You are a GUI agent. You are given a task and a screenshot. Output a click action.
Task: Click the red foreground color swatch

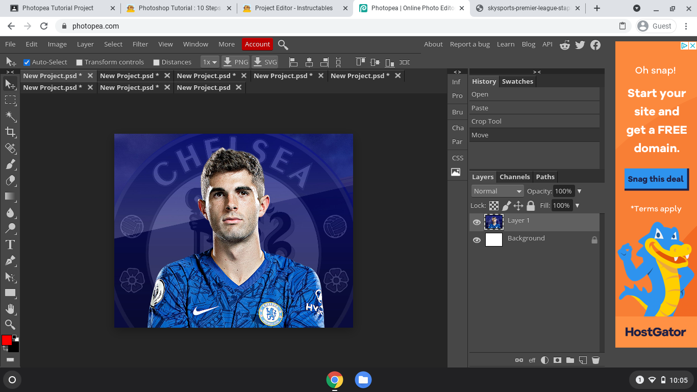(7, 340)
